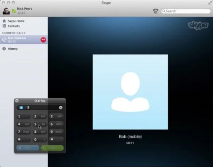Open the dial pad from the telephone toolbar icon

point(156,11)
